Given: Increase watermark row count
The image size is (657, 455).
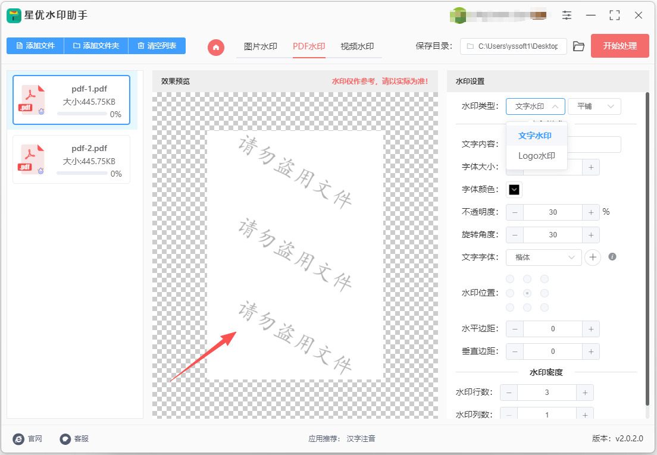Looking at the screenshot, I should (x=585, y=393).
